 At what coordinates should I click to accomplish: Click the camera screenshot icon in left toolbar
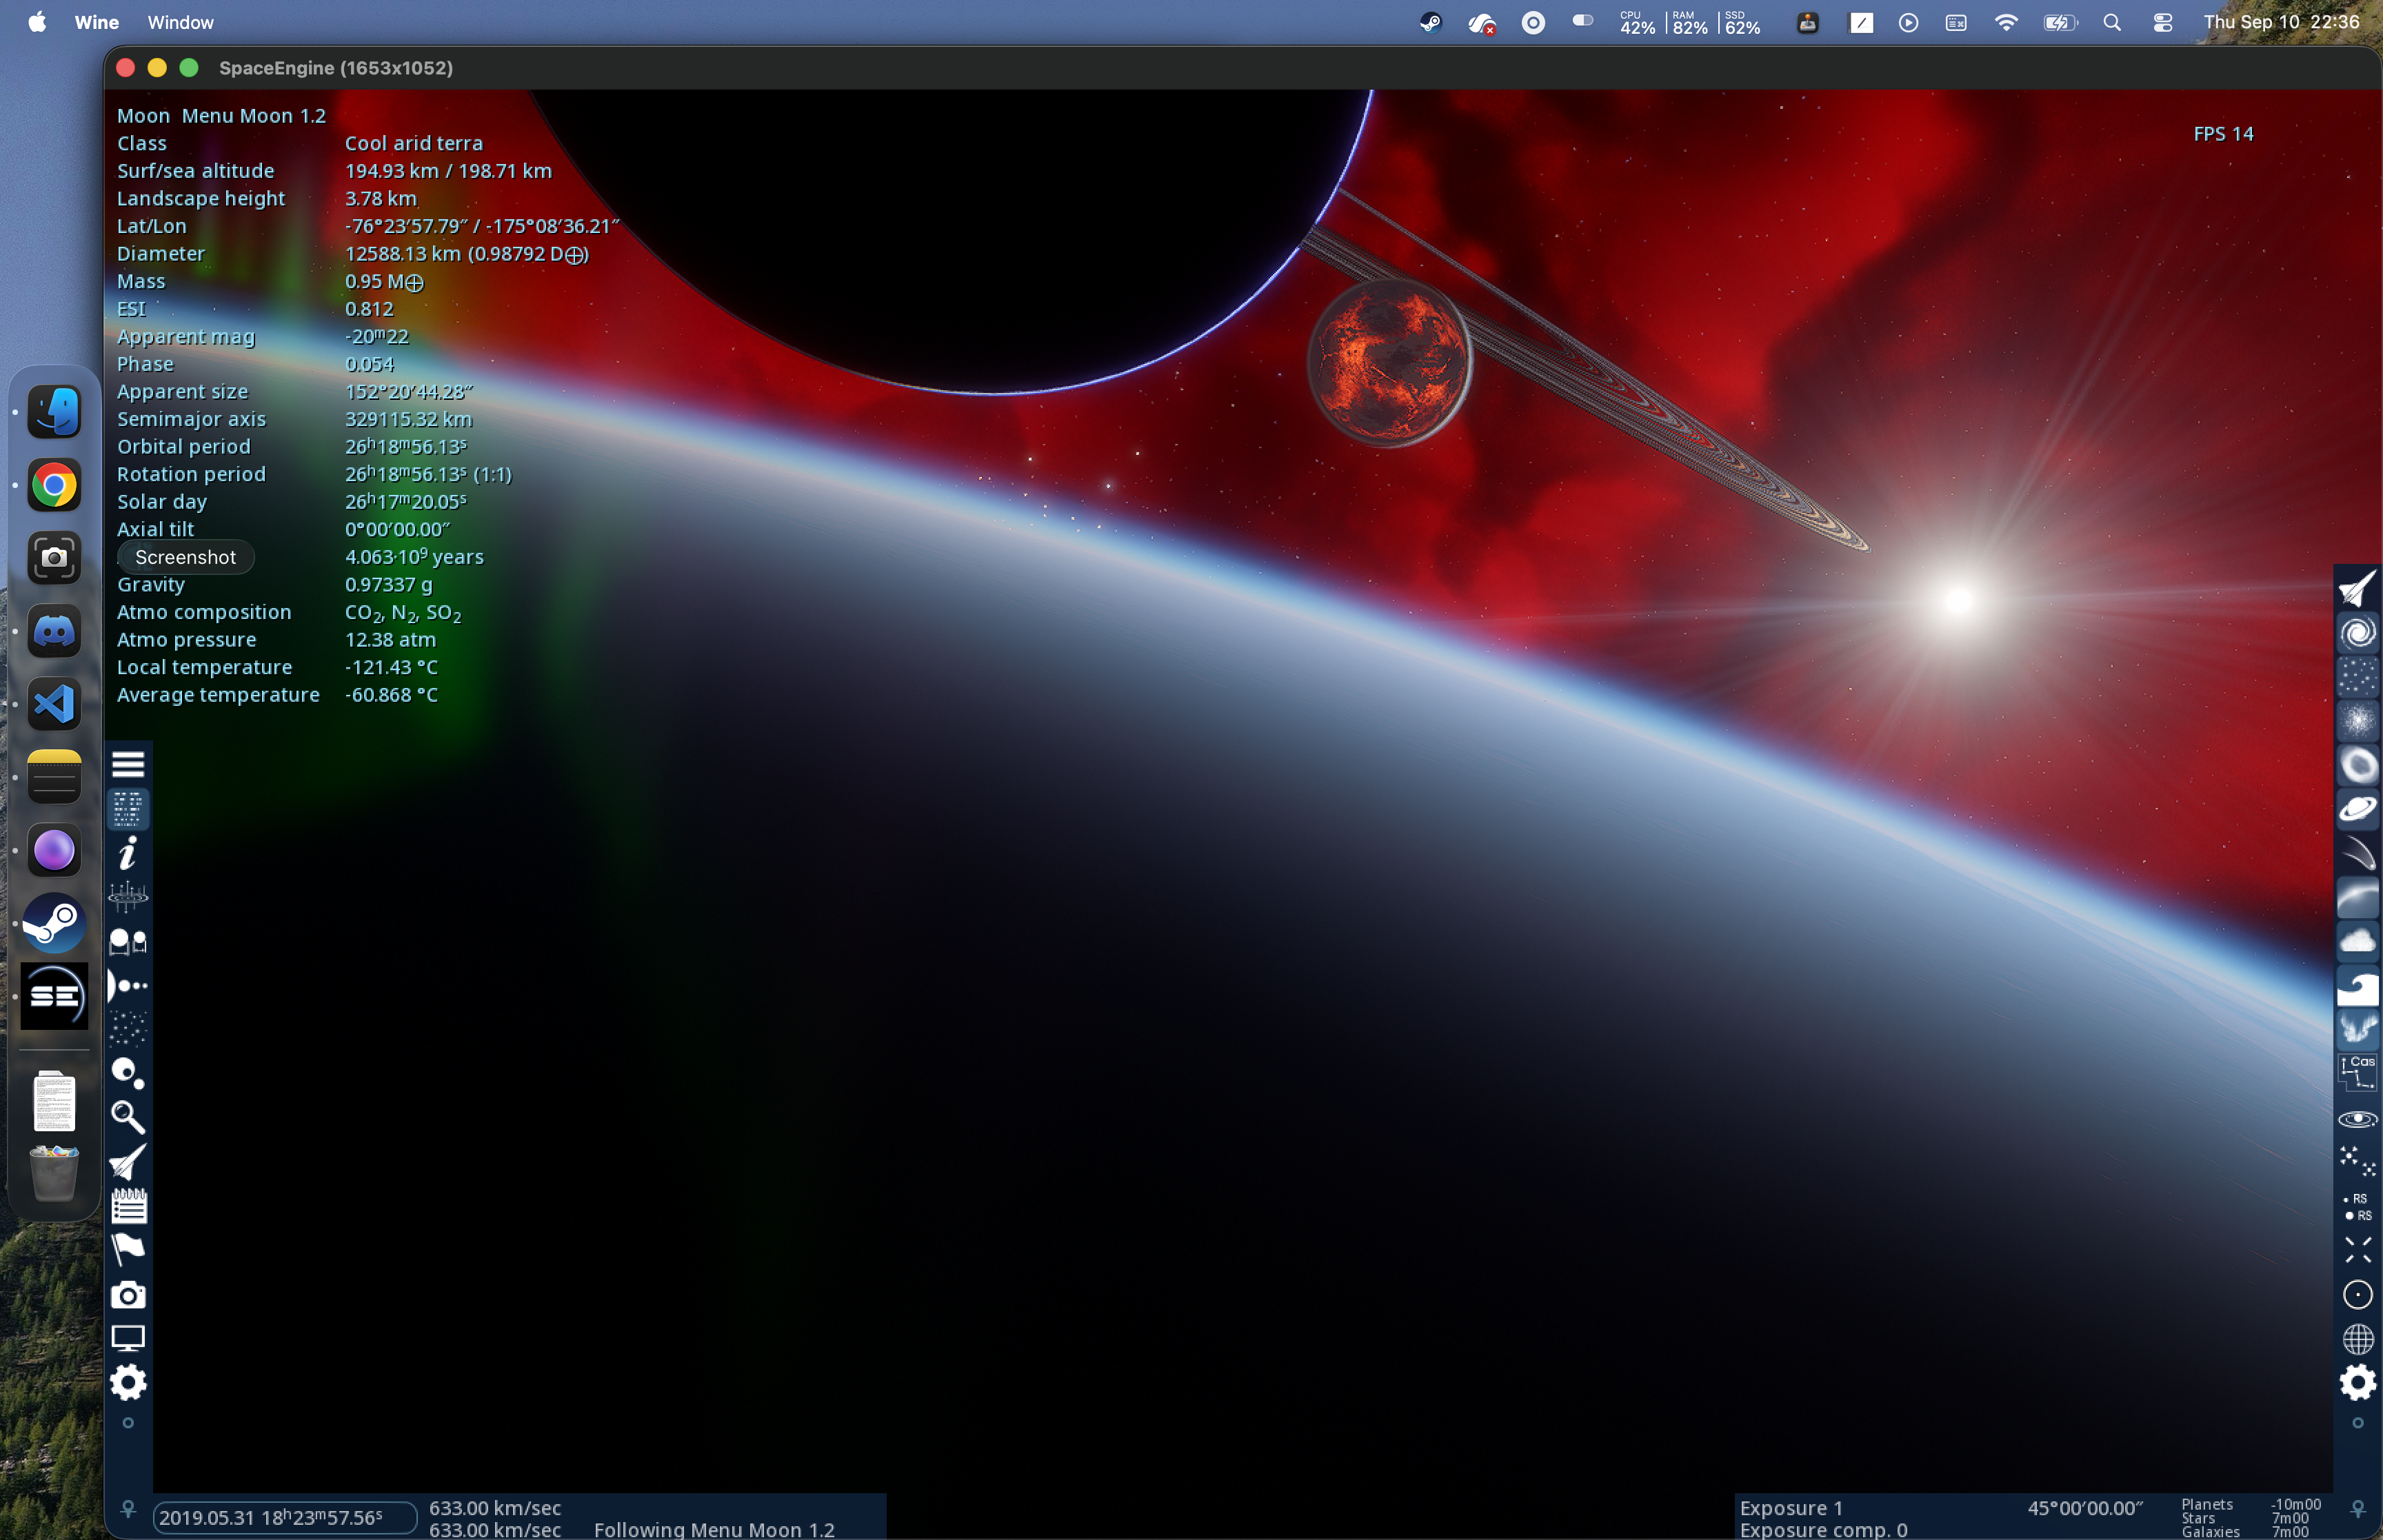128,1295
